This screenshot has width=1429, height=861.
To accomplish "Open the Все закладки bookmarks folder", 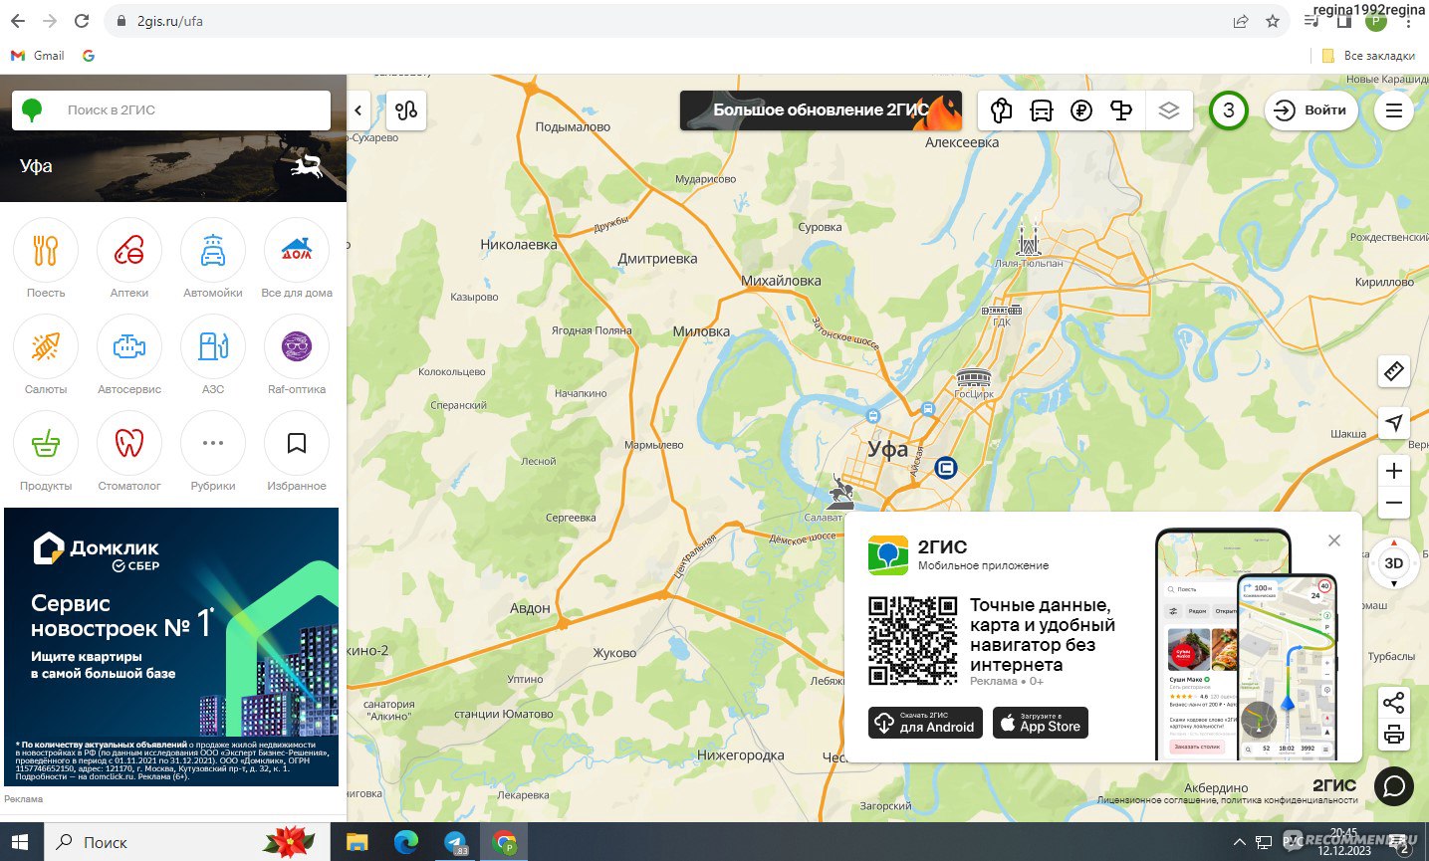I will 1368,56.
